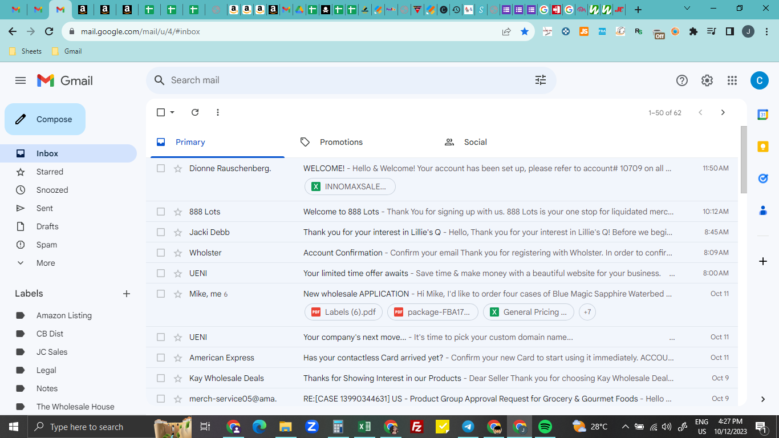Open the Windows Start menu
The width and height of the screenshot is (779, 438).
coord(14,427)
